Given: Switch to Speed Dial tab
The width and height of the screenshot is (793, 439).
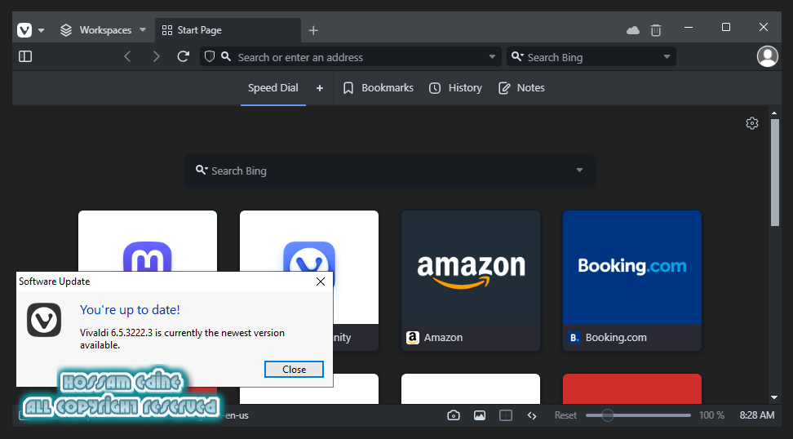Looking at the screenshot, I should tap(273, 88).
